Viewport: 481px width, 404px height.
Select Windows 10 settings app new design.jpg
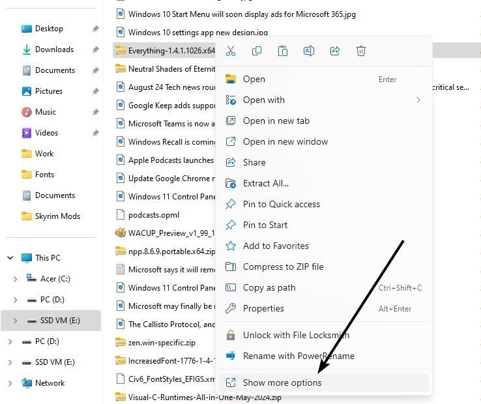point(198,33)
